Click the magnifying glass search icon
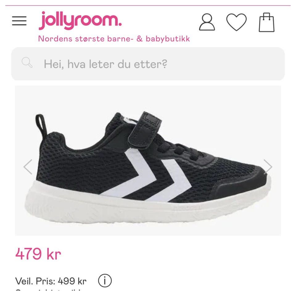 tap(27, 63)
